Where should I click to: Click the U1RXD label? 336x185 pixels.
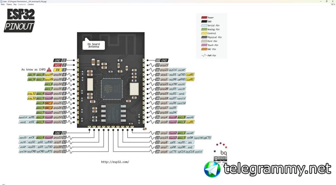49,142
